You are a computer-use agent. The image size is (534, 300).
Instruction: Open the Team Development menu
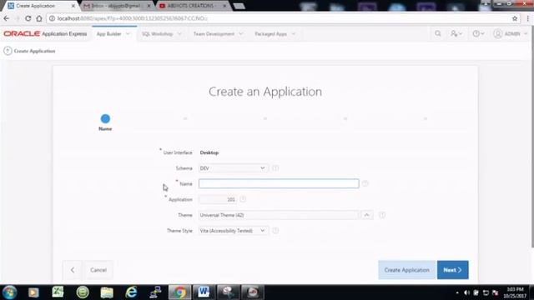click(x=214, y=34)
